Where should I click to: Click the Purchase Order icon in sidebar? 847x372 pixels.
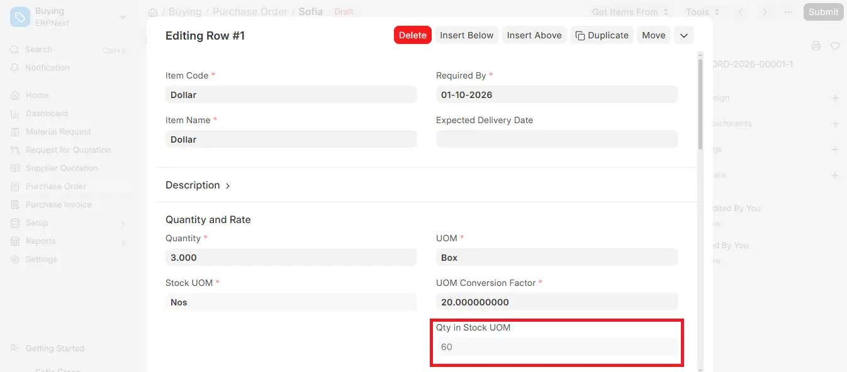click(14, 187)
